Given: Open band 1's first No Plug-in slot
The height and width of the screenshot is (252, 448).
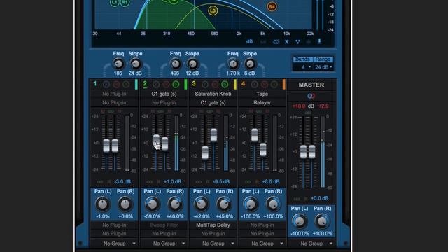Looking at the screenshot, I should 114,94.
